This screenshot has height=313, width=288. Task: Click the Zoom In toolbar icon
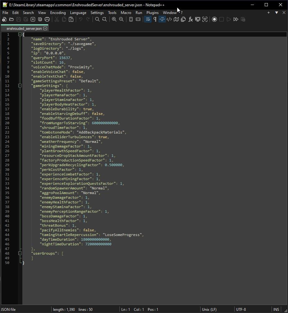click(x=114, y=19)
